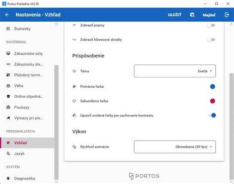This screenshot has width=234, height=184.
Task: Select Online objedná... sidebar entry
Action: pos(27,96)
